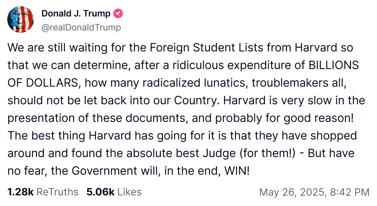Viewport: 377px width, 206px height.
Task: Click the "ReTruths" label
Action: [x=58, y=192]
